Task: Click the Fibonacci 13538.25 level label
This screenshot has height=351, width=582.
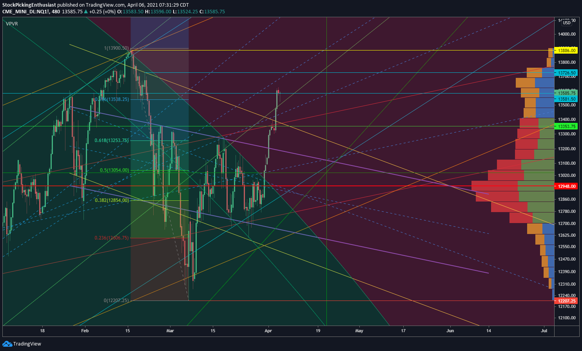Action: (x=112, y=99)
